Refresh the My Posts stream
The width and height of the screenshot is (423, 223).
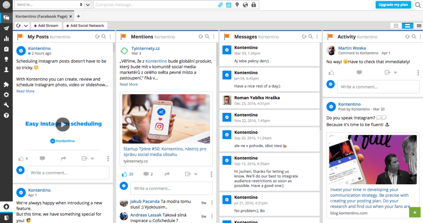(97, 37)
